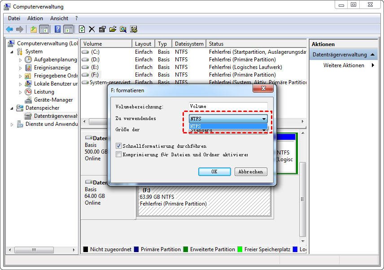384x270 pixels.
Task: Open Help with the blue question mark icon
Action: point(57,29)
